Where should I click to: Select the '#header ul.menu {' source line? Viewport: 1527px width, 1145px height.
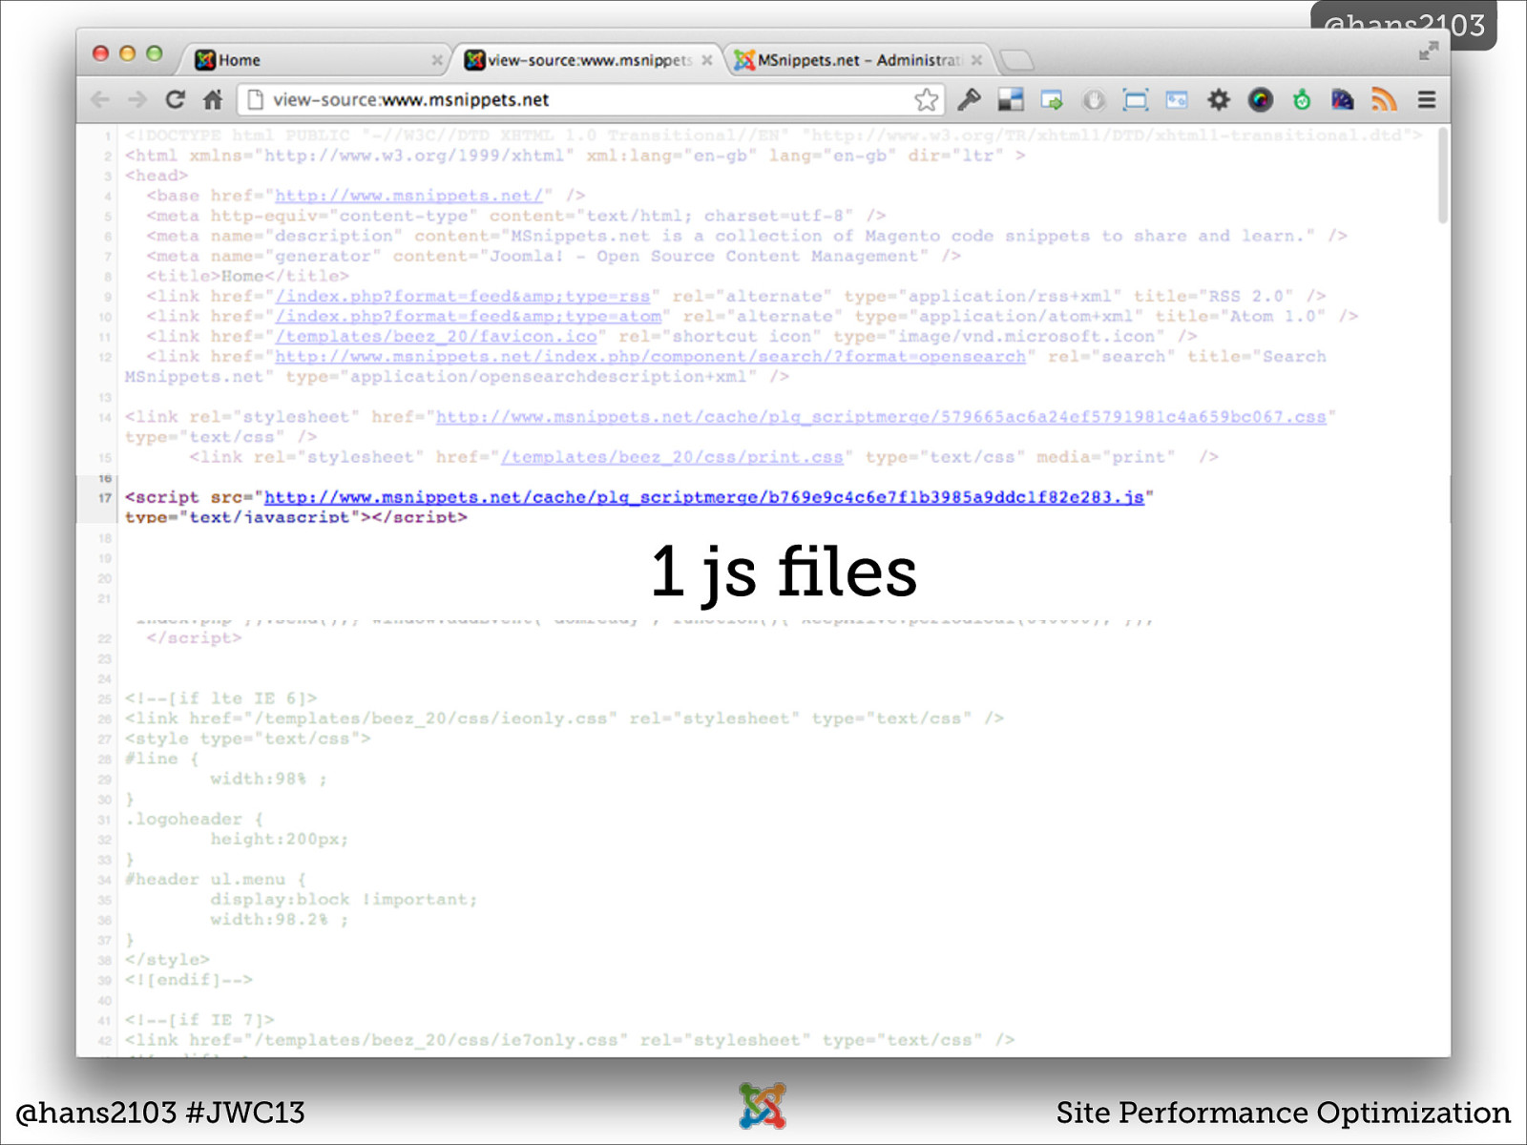[216, 880]
